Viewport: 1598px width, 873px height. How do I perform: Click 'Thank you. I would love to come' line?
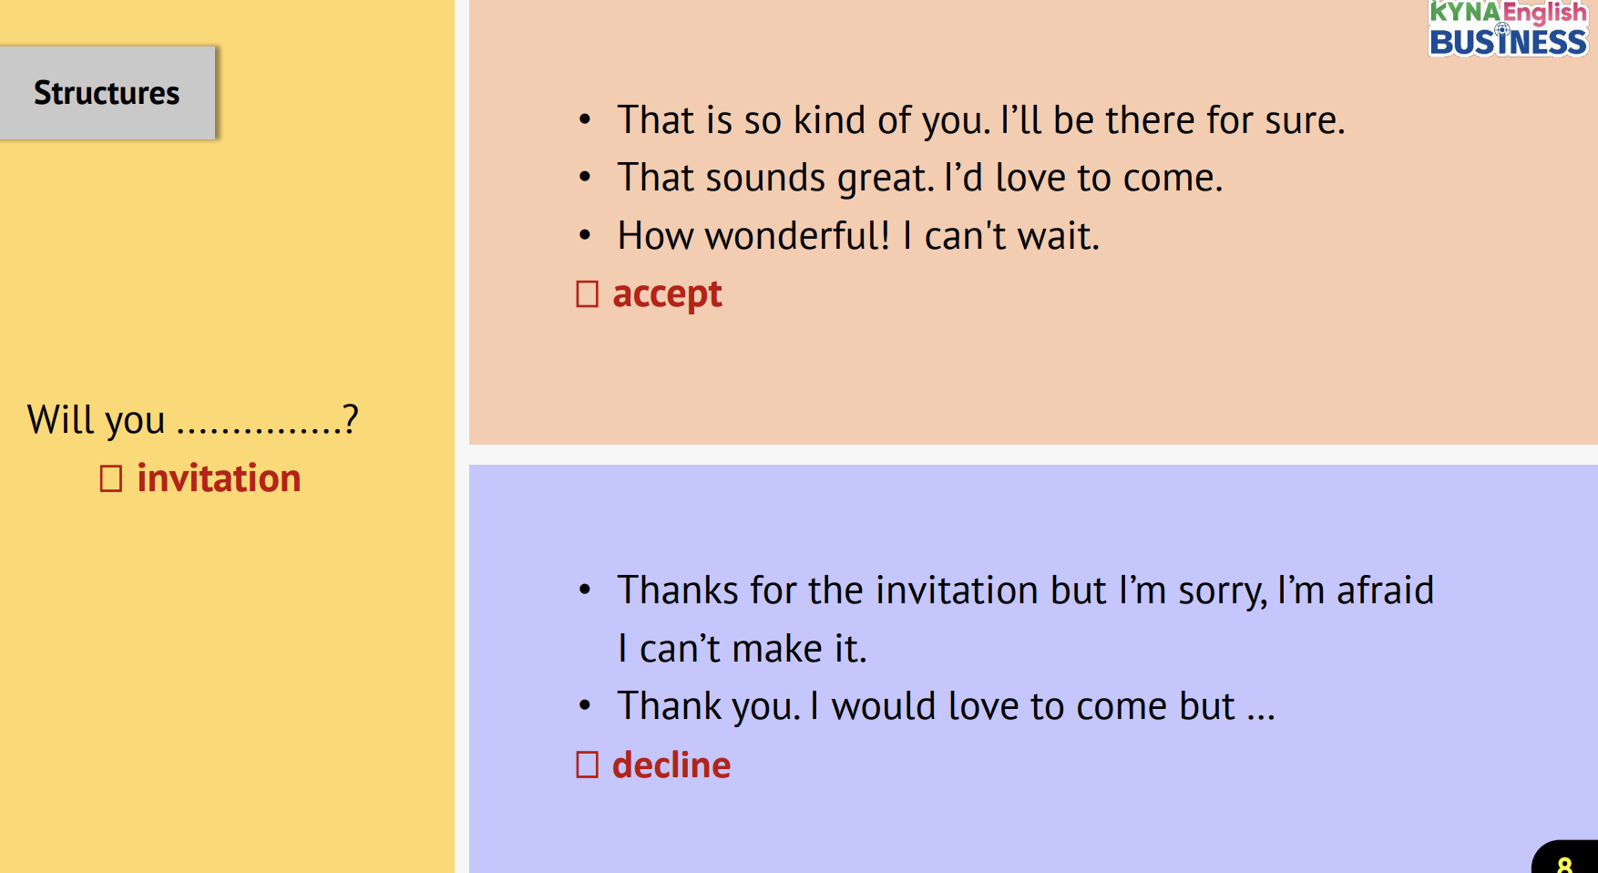(x=946, y=706)
